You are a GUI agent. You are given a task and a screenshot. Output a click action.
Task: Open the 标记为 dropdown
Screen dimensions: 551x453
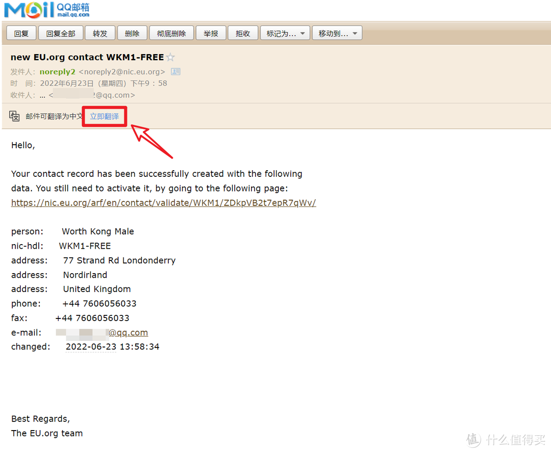(285, 34)
